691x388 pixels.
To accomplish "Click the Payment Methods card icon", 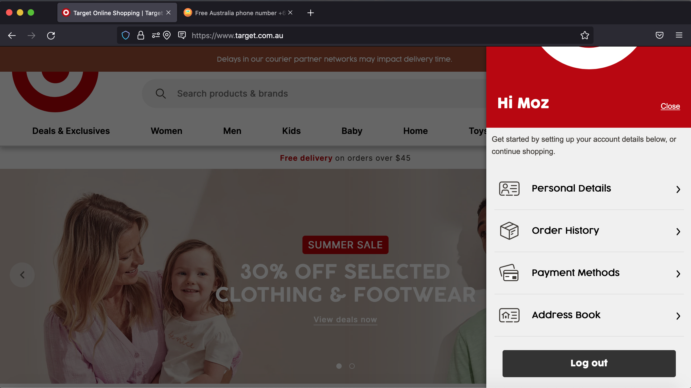I will tap(509, 273).
